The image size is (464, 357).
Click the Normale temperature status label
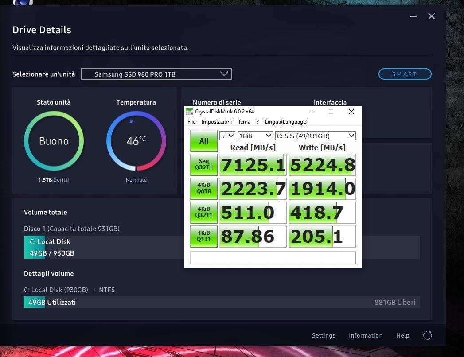pyautogui.click(x=136, y=180)
